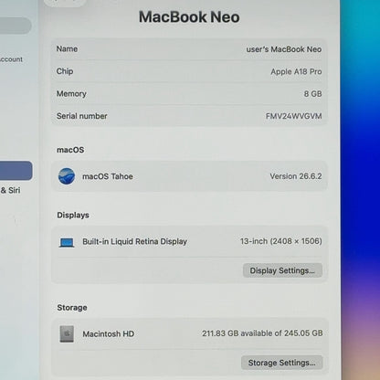Click the Macintosh HD drive icon

click(x=67, y=334)
